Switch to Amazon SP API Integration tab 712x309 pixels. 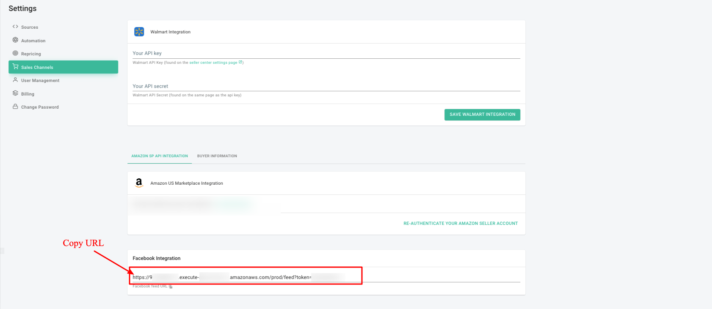[160, 156]
